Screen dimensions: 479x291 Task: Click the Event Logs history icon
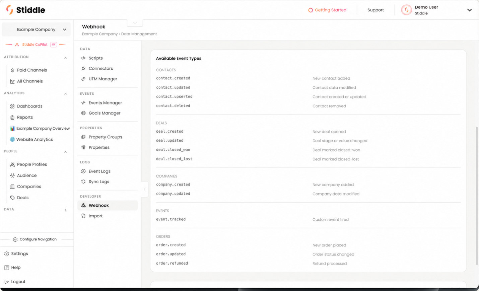point(83,171)
